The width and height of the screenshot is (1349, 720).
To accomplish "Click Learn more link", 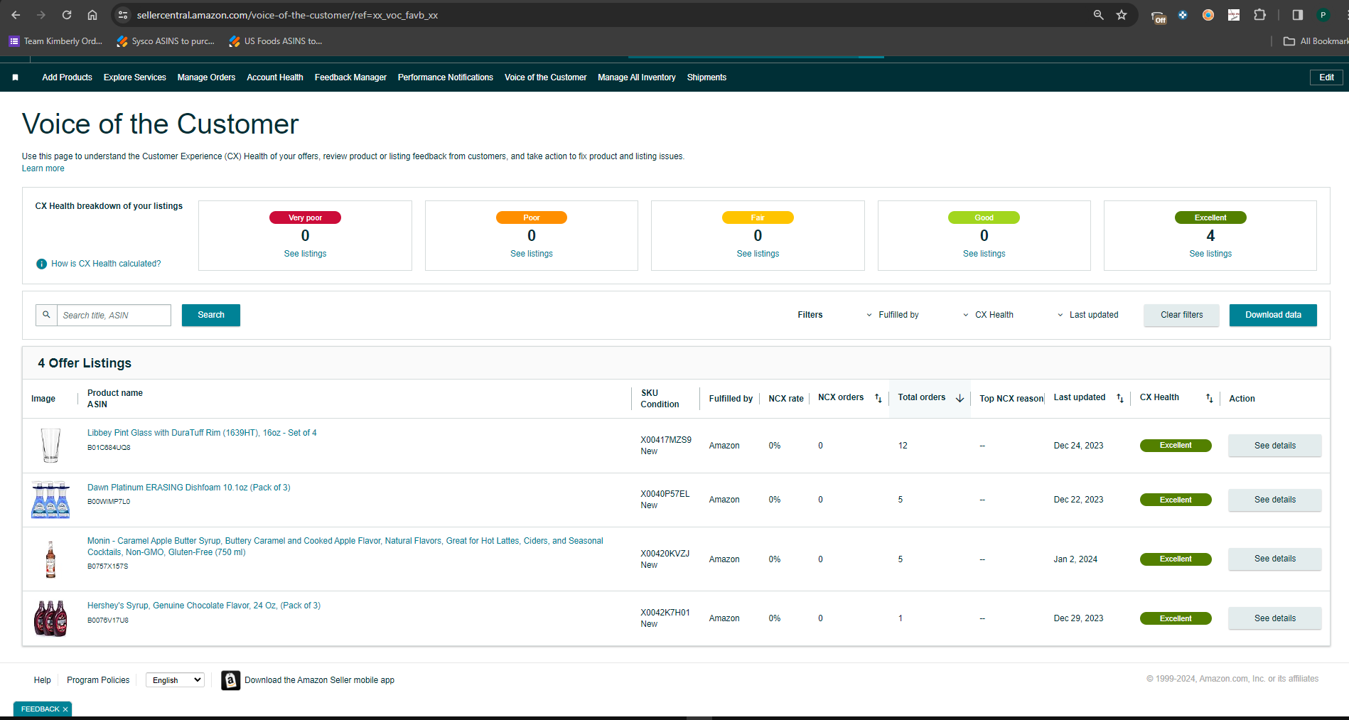I will coord(43,168).
